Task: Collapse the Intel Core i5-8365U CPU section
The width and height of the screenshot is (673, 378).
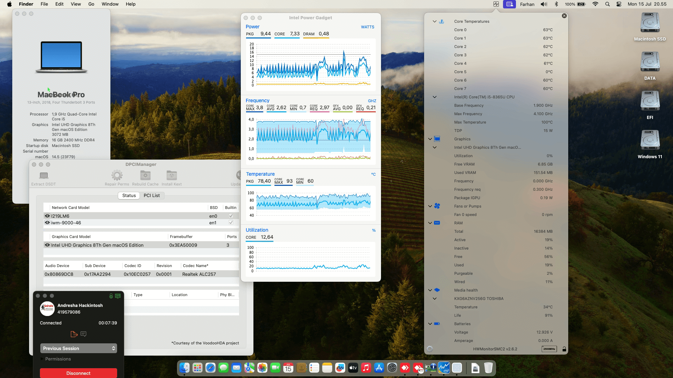Action: pyautogui.click(x=435, y=97)
